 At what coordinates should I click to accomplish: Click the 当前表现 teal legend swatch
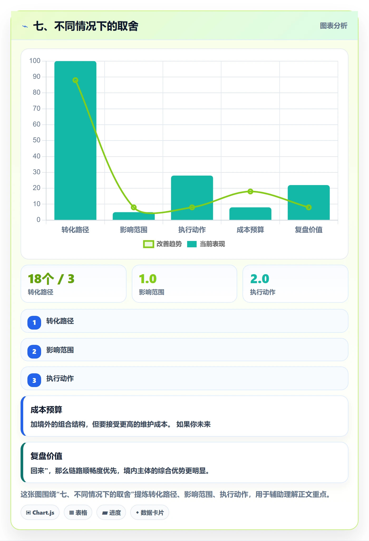pos(192,244)
